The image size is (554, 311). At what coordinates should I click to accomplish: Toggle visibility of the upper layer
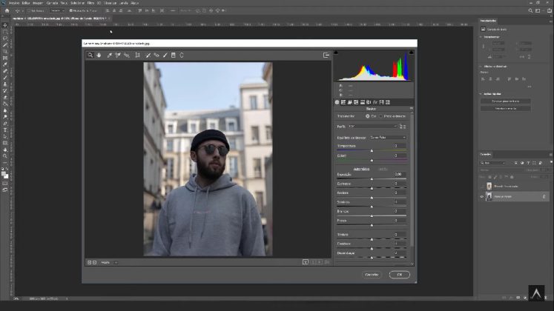coord(481,186)
